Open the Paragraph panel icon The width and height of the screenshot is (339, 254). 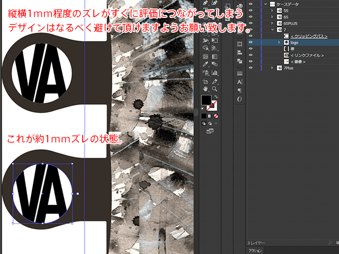(239, 90)
